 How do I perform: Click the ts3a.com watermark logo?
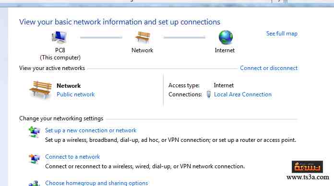[308, 167]
